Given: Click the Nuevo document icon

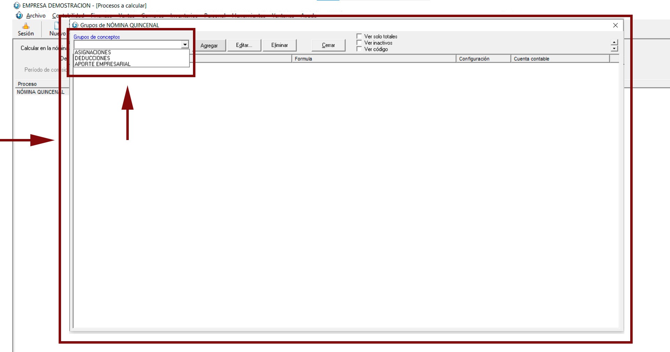Looking at the screenshot, I should tap(56, 26).
